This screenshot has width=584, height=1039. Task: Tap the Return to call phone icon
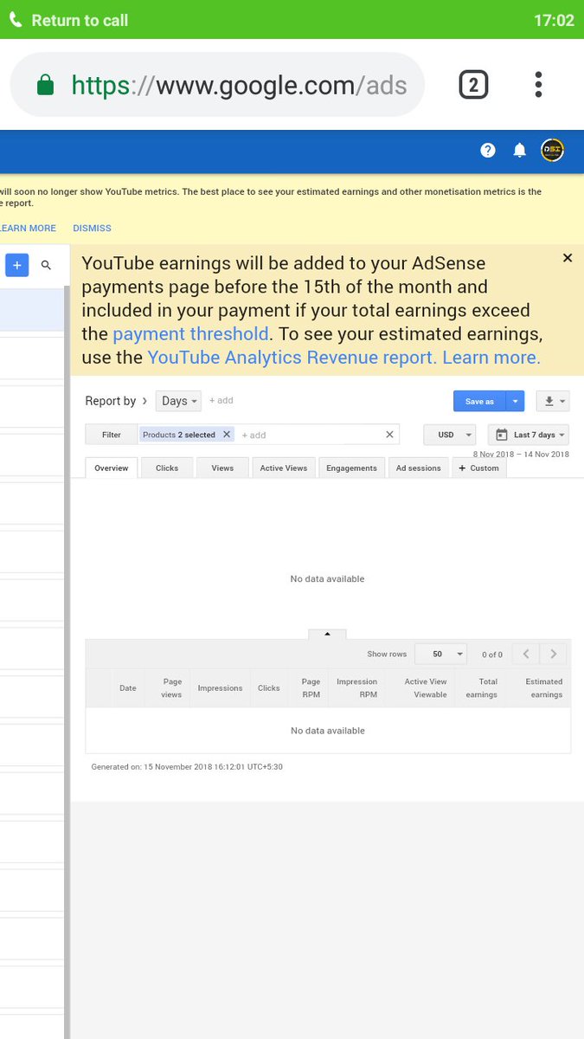[x=16, y=19]
